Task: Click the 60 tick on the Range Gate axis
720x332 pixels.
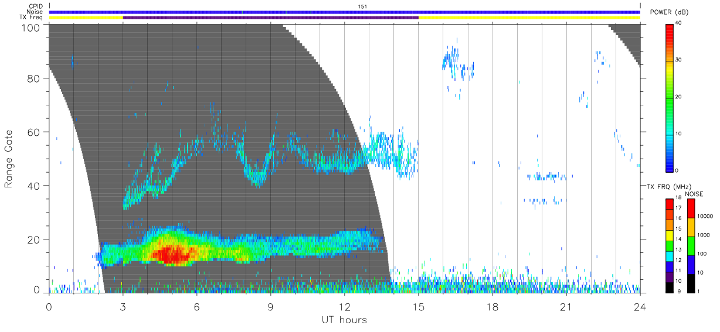Action: [34, 132]
